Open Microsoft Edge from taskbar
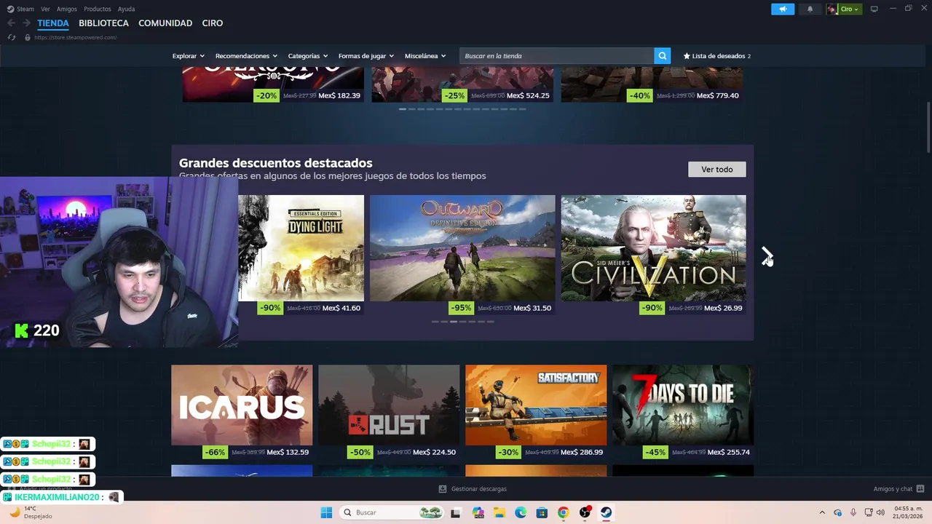The image size is (932, 524). coord(521,512)
